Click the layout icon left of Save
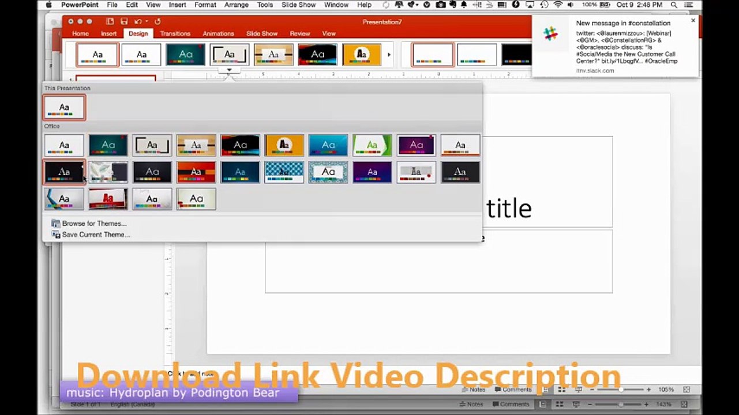739x415 pixels. pyautogui.click(x=110, y=21)
